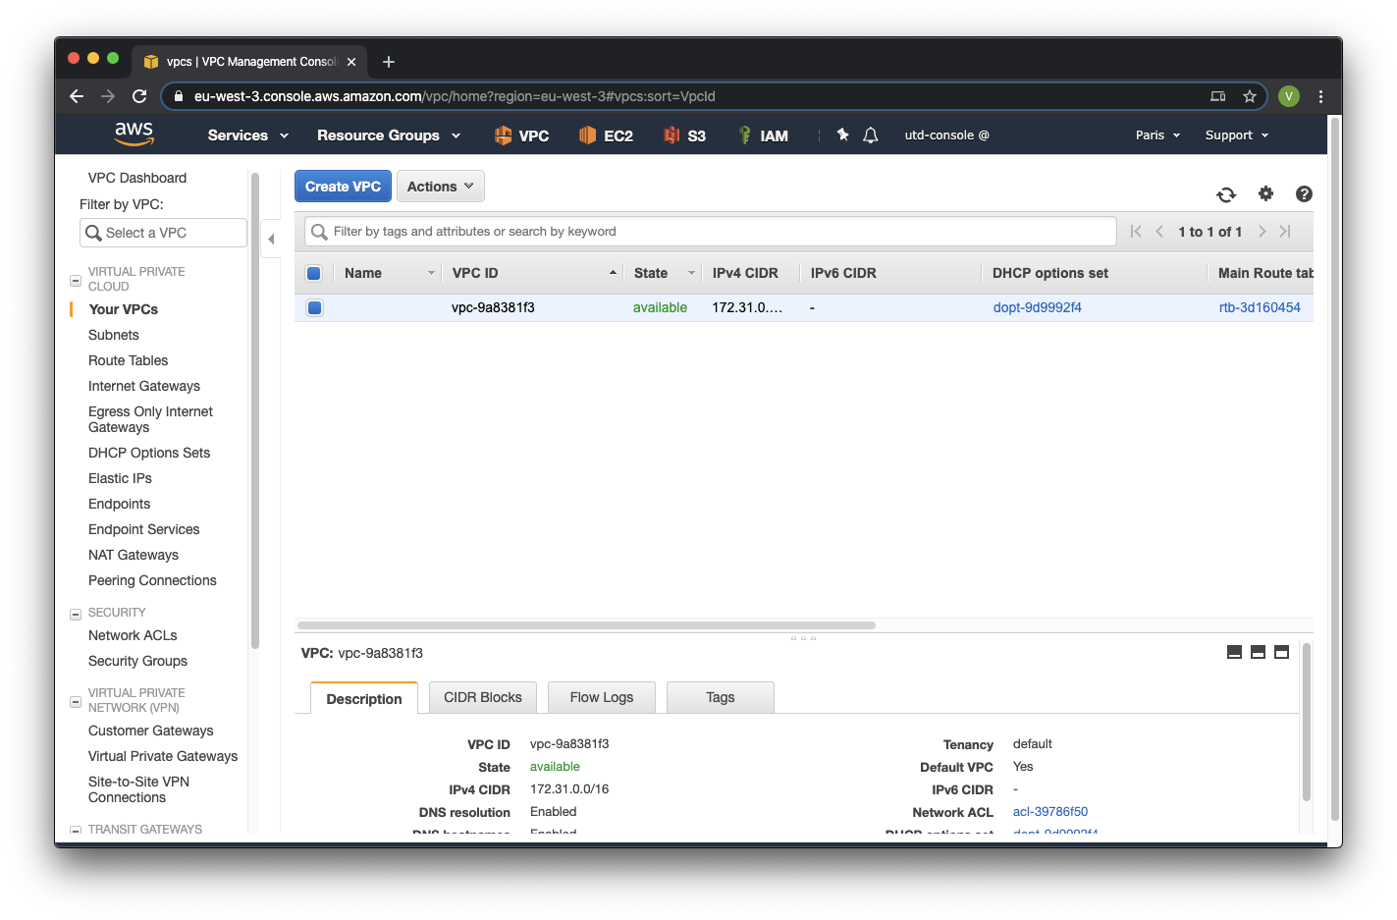Open Route Tables in the sidebar
This screenshot has width=1397, height=920.
coord(128,360)
